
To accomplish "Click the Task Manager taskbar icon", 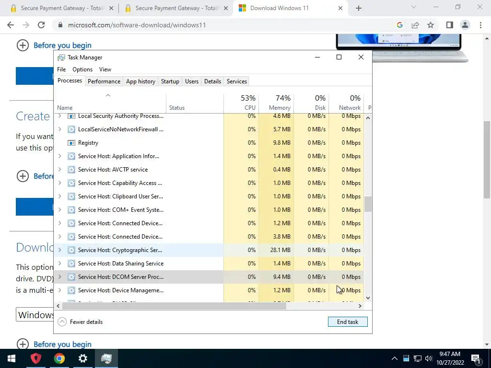I will click(x=106, y=358).
